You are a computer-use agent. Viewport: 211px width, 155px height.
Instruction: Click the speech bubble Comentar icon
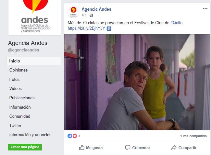pos(128,148)
